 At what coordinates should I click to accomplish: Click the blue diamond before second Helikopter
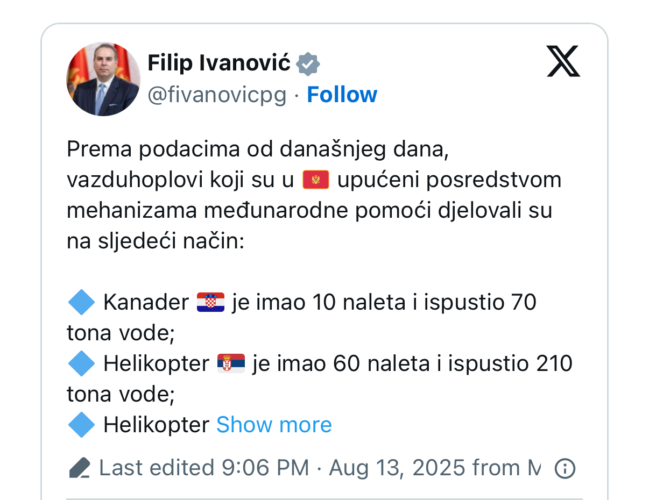tap(82, 364)
